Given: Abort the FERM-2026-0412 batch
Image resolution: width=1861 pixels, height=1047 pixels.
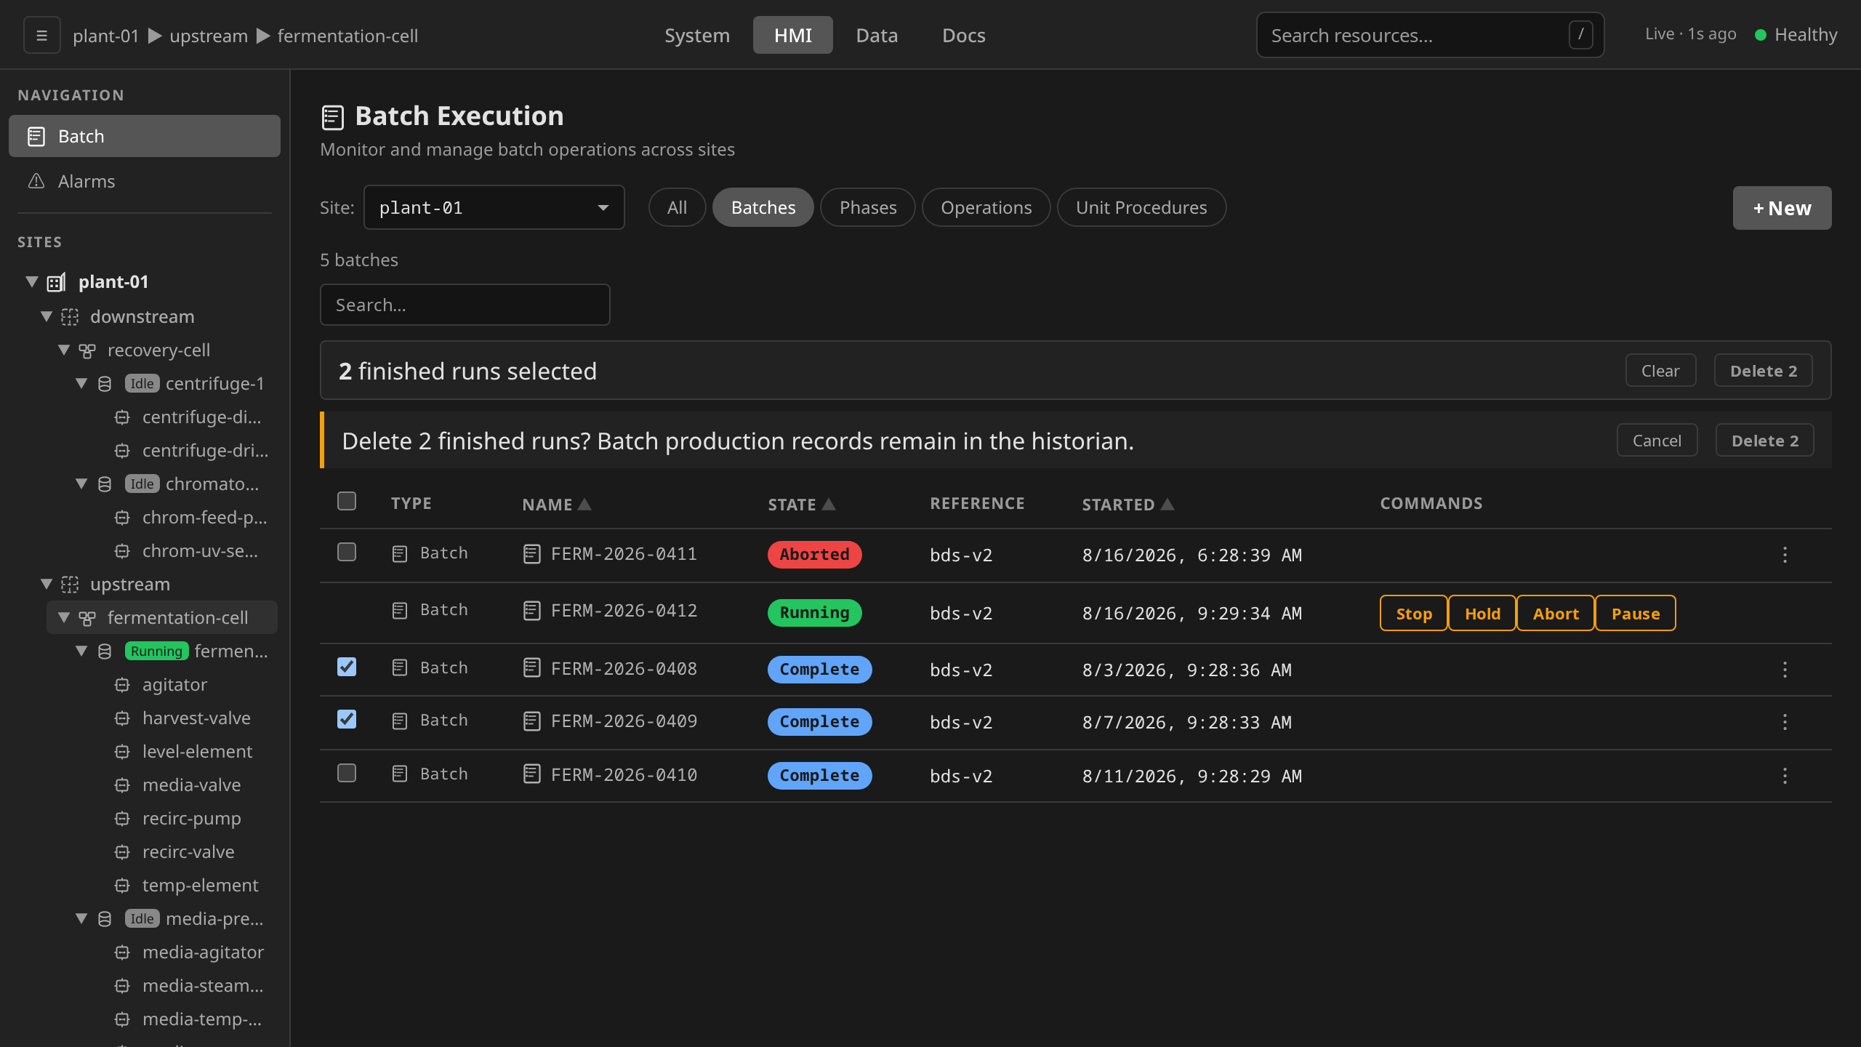Looking at the screenshot, I should 1556,614.
